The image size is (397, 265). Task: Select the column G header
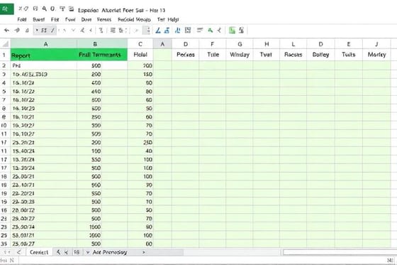[240, 44]
